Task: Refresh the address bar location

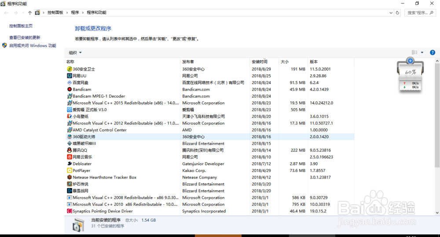Action: point(397,13)
